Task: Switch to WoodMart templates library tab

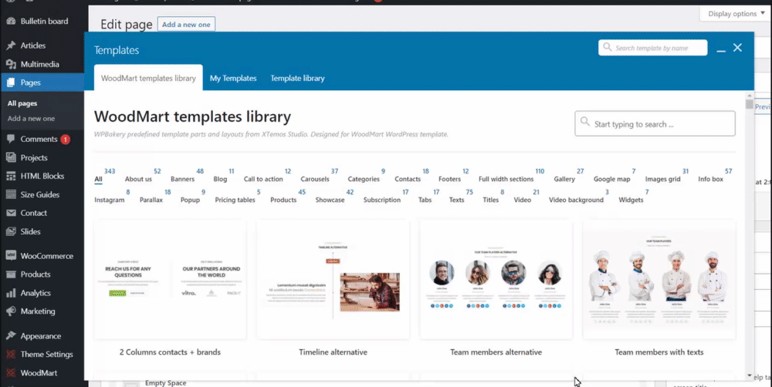Action: 148,78
